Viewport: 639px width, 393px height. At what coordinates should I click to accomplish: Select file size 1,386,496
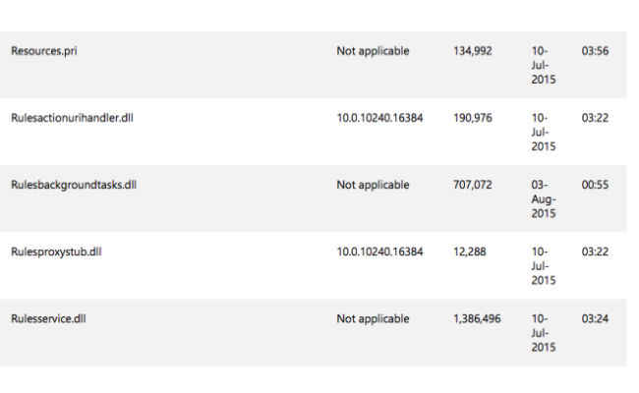pos(477,319)
